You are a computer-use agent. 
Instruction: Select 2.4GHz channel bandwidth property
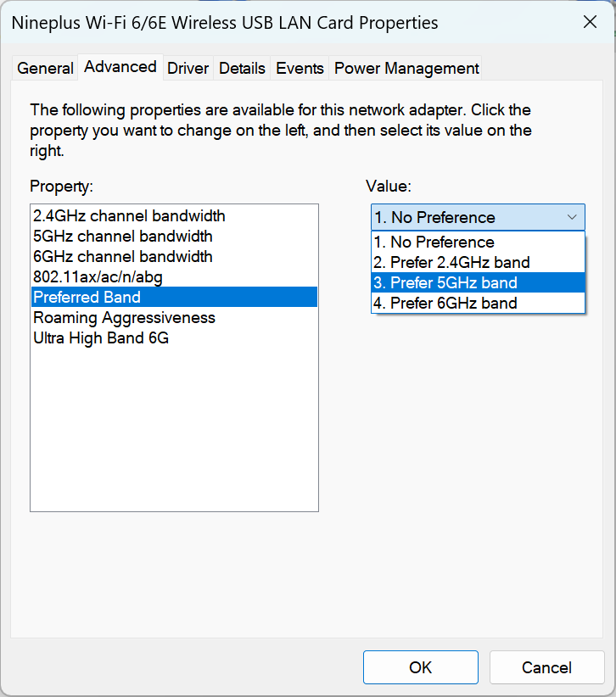pos(174,216)
